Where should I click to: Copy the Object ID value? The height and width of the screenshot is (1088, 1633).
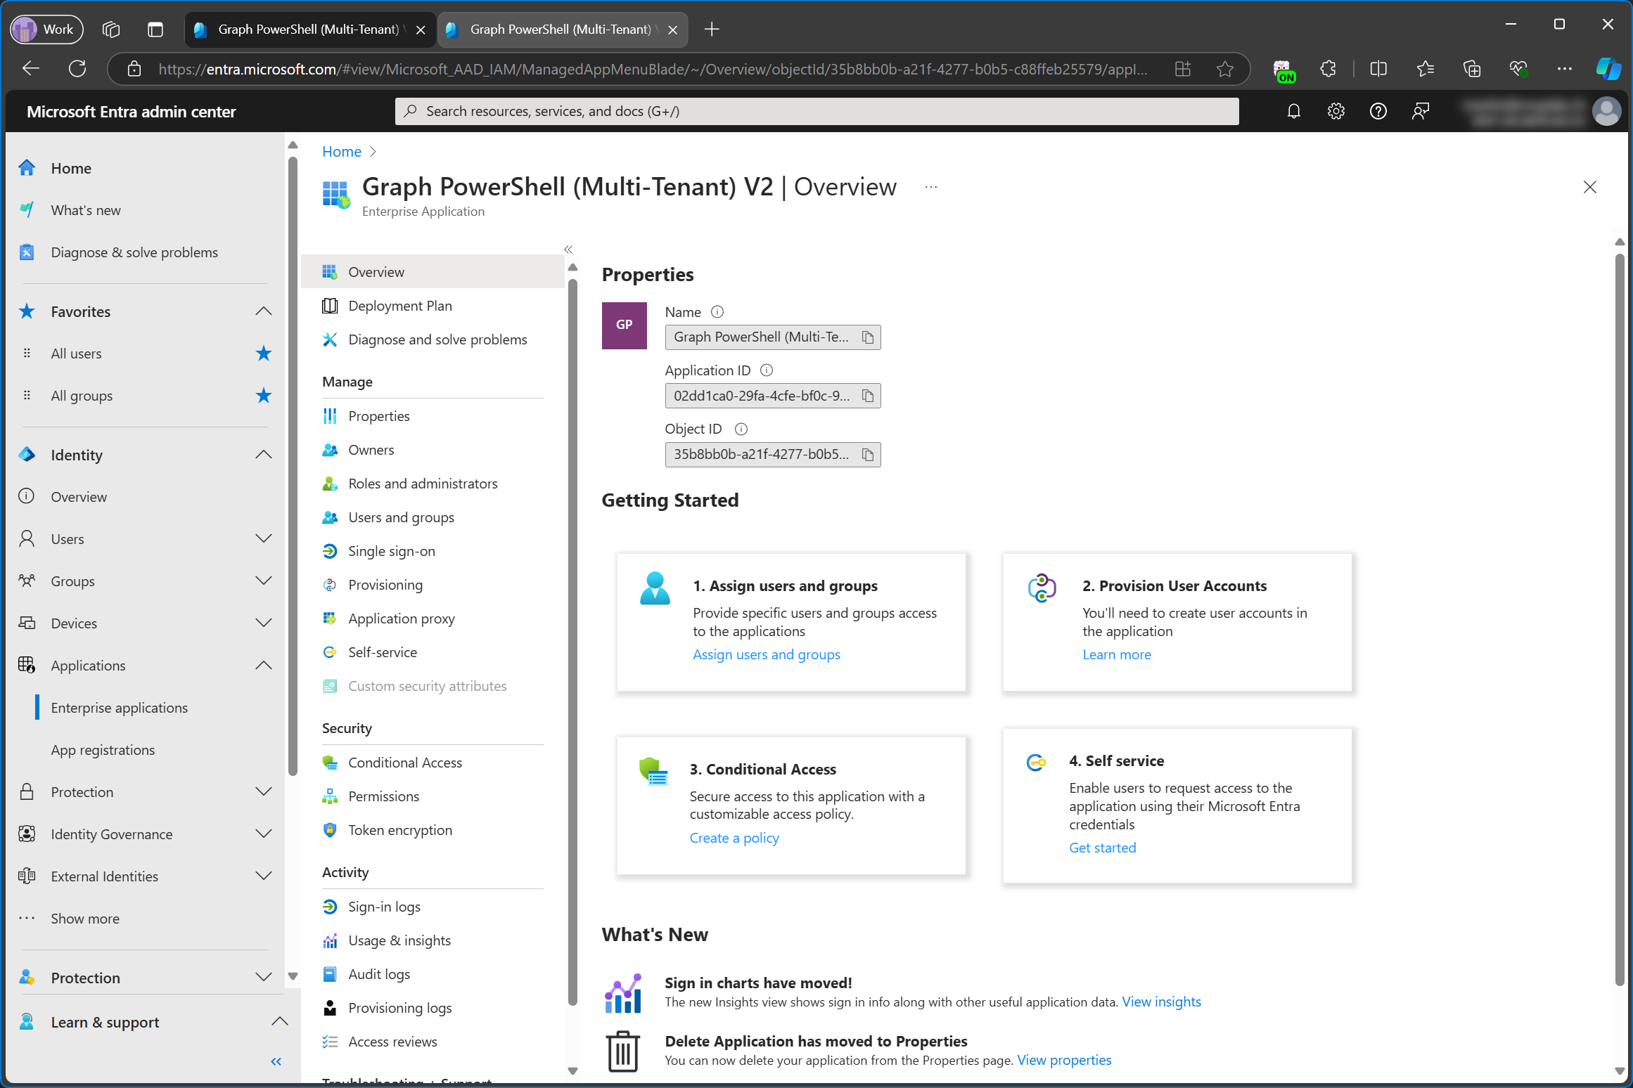(x=868, y=455)
